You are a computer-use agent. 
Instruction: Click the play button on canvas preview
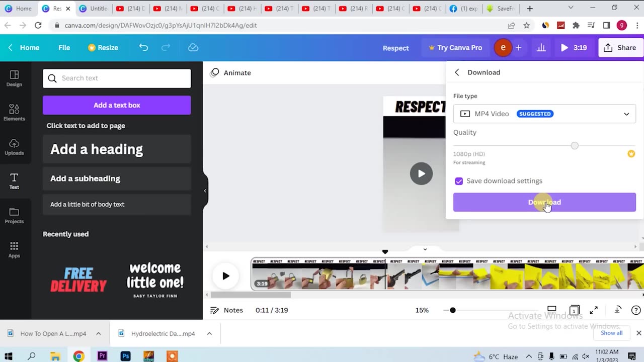[421, 173]
